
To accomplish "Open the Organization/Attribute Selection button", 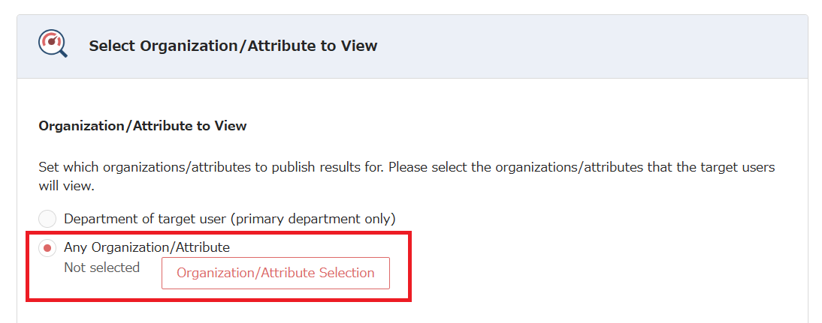I will 275,273.
